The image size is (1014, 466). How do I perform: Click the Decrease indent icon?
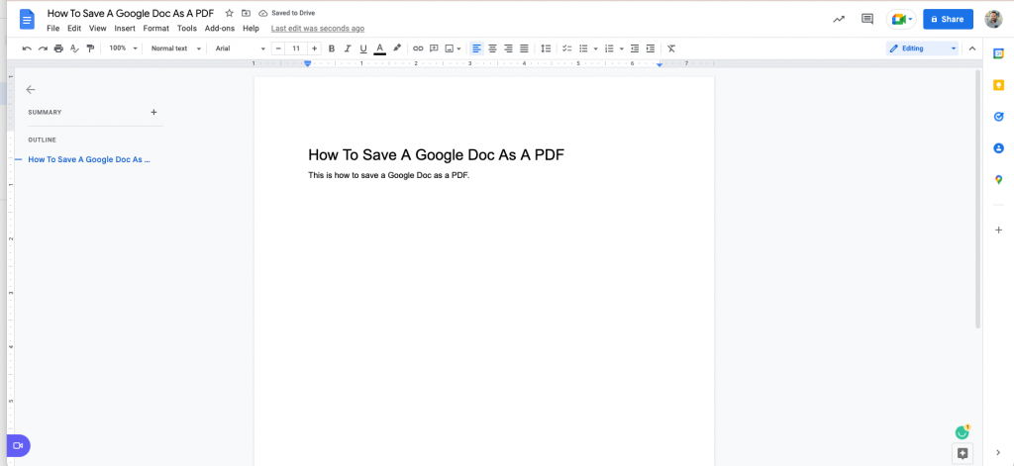coord(635,48)
